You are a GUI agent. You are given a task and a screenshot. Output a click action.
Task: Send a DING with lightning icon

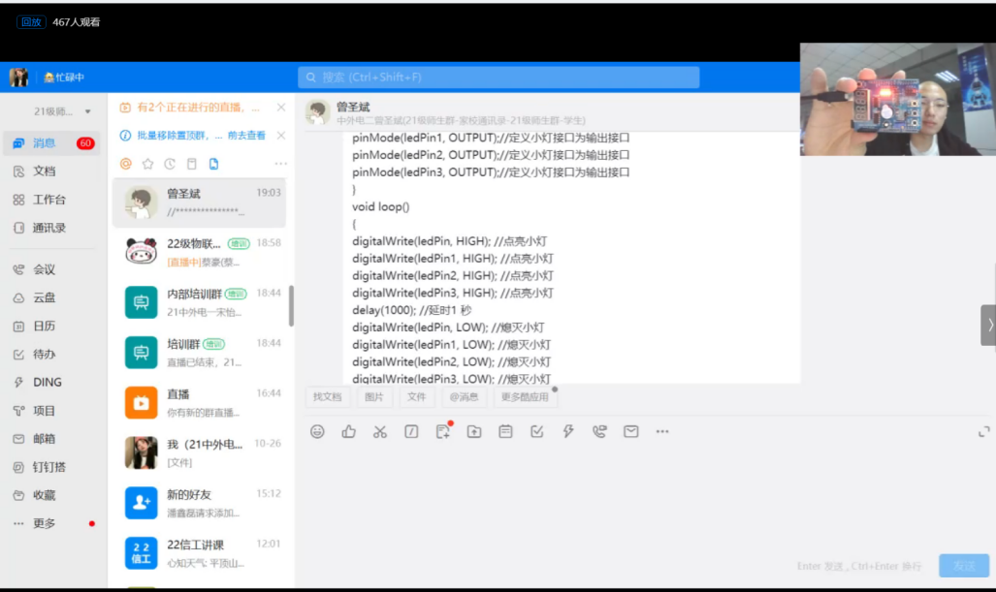[568, 431]
